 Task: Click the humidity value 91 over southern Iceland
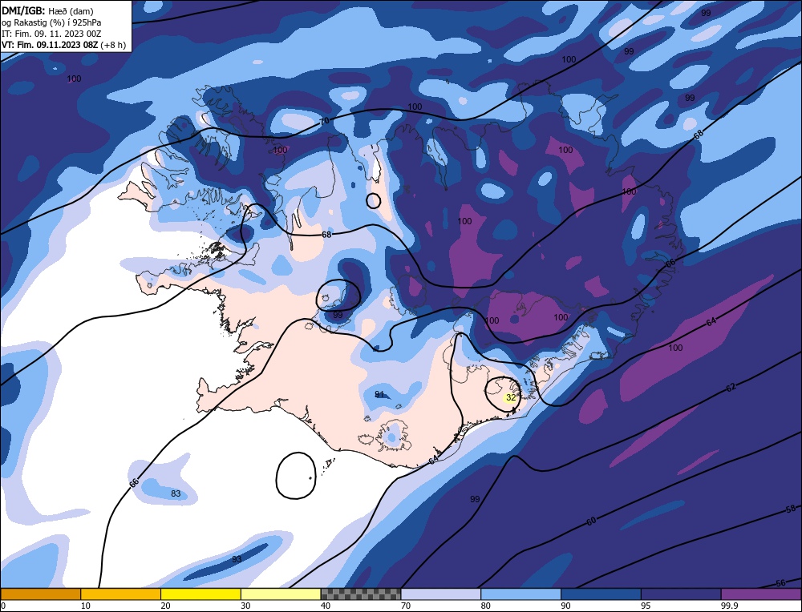(379, 394)
